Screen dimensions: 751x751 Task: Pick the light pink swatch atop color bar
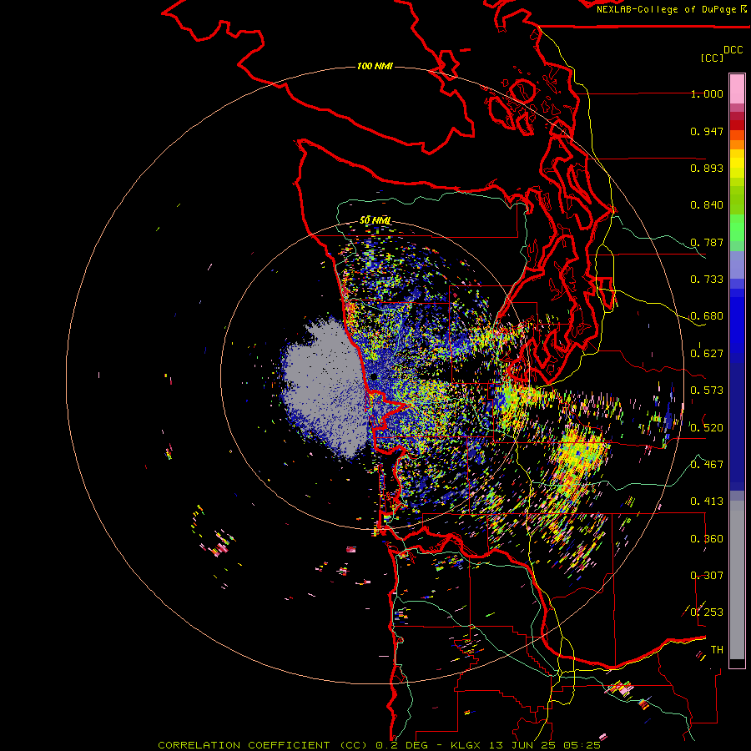(737, 88)
